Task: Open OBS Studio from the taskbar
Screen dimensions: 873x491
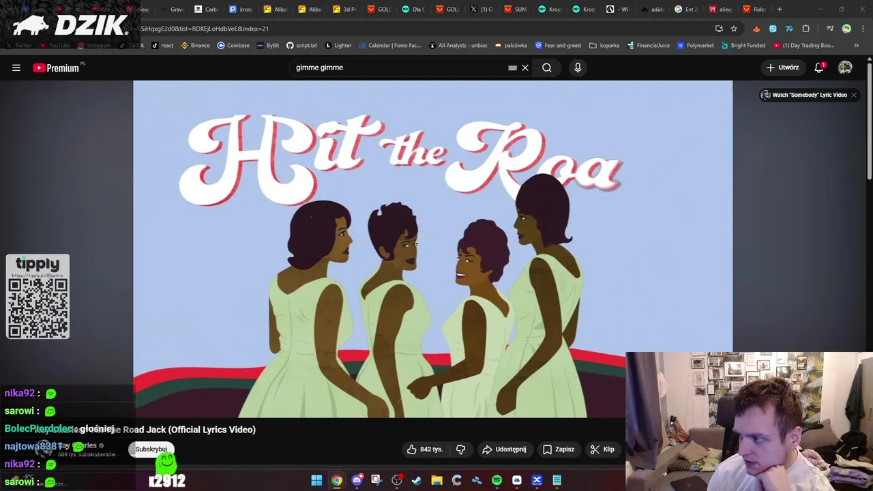Action: coord(397,480)
